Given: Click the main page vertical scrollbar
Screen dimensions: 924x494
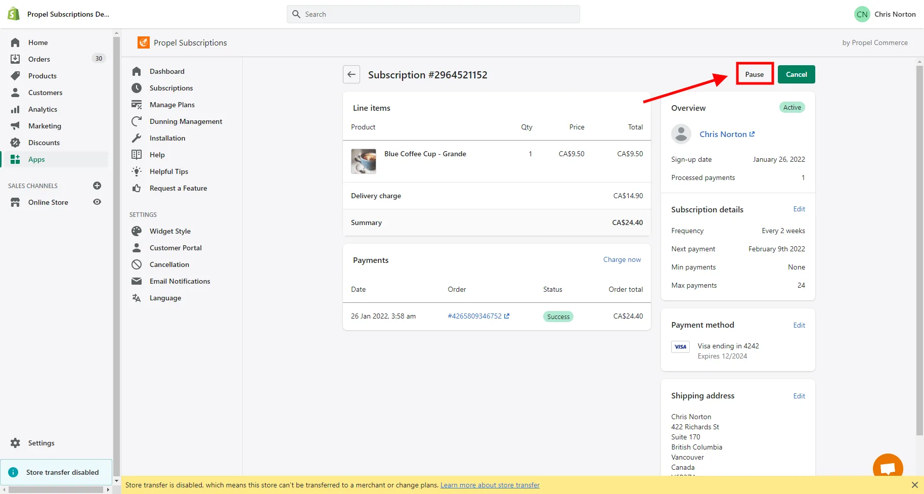Looking at the screenshot, I should [x=919, y=250].
